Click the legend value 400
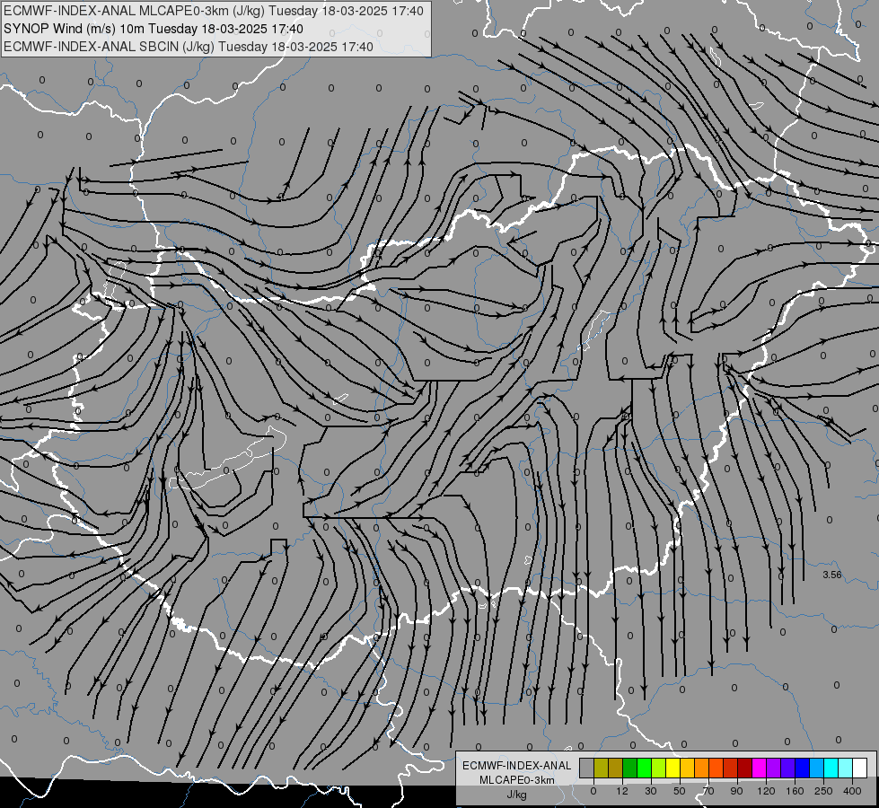The height and width of the screenshot is (808, 879). tap(852, 791)
